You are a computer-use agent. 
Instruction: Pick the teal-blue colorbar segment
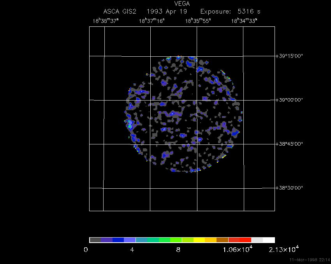point(141,240)
